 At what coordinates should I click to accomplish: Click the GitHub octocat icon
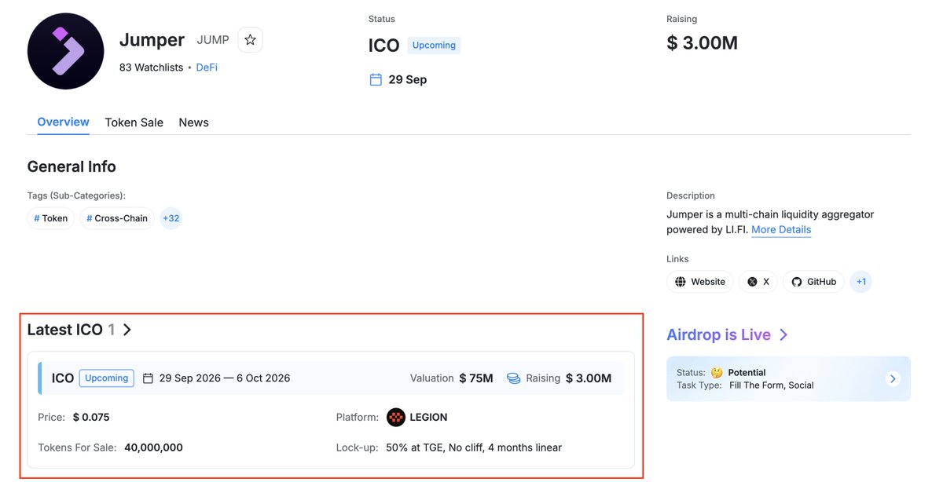coord(797,282)
